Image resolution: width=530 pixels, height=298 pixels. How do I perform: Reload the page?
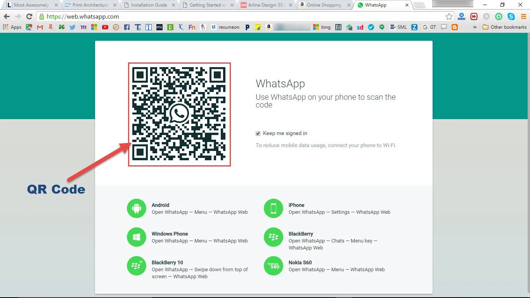click(x=29, y=17)
